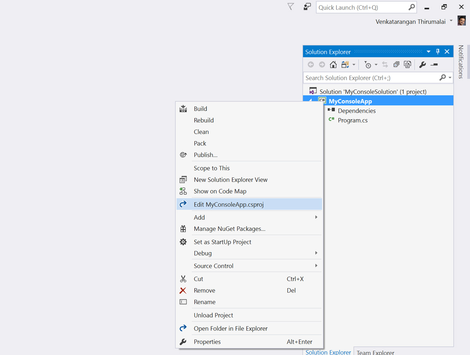Screen dimensions: 470x355
Task: Open the Solution Explorer window position dropdown
Action: (x=428, y=52)
